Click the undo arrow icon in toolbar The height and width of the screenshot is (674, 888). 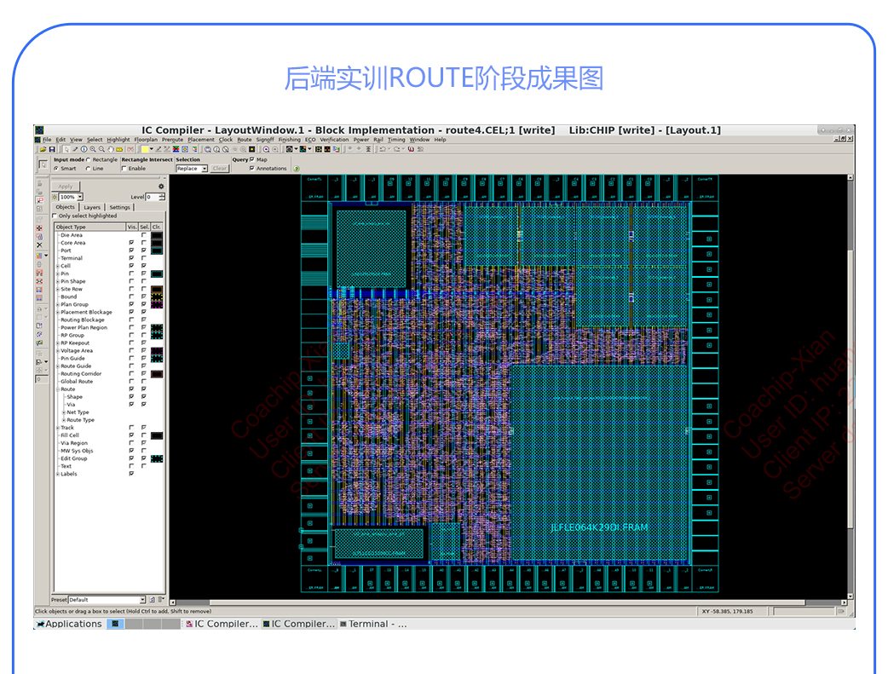(383, 149)
